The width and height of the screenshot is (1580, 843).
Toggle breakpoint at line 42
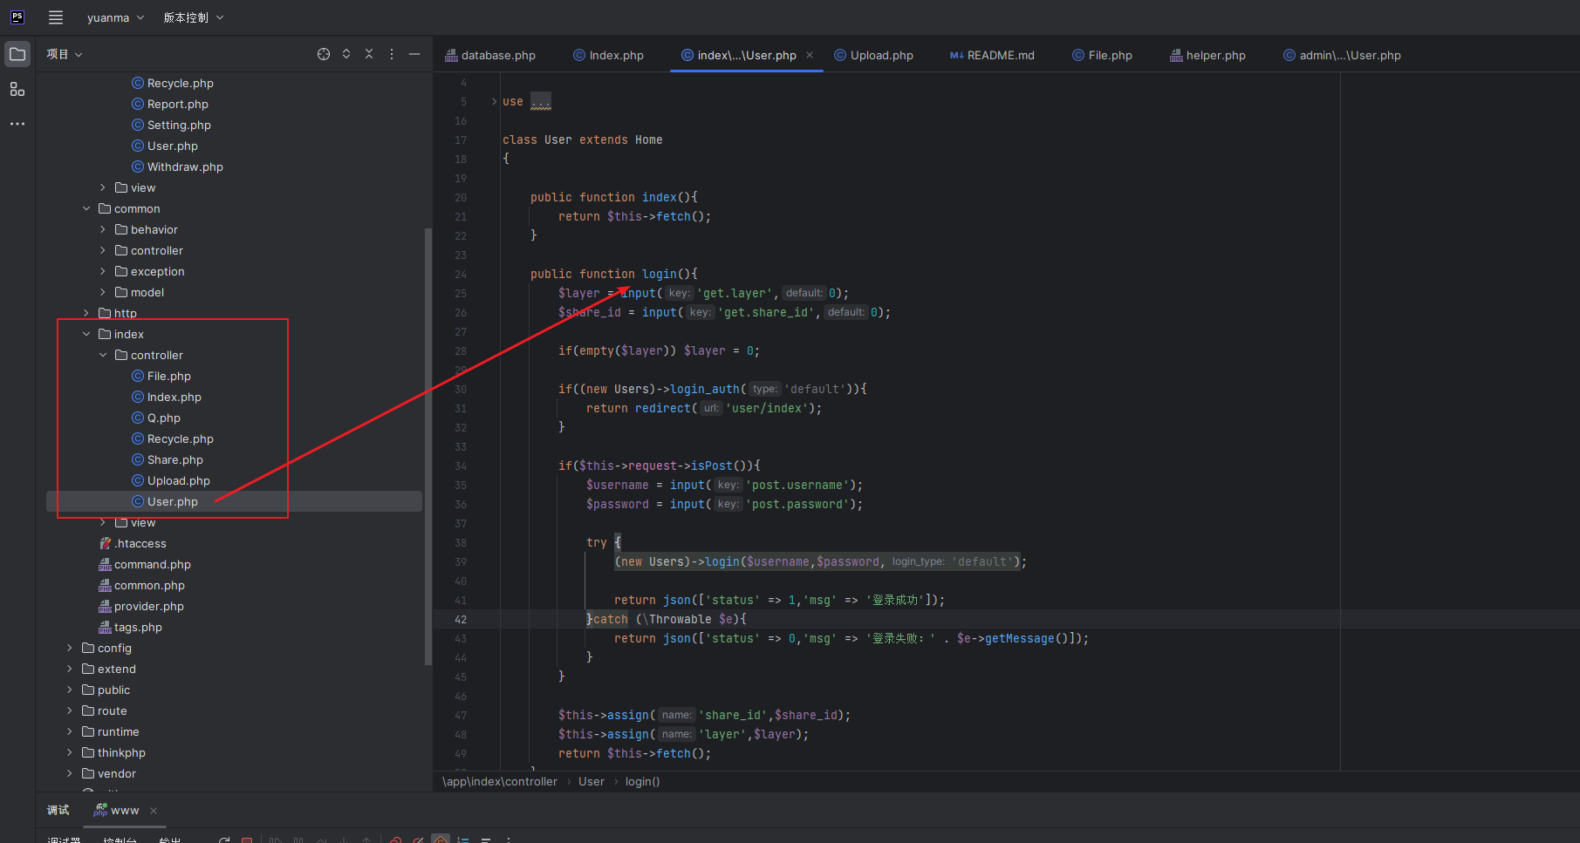461,619
